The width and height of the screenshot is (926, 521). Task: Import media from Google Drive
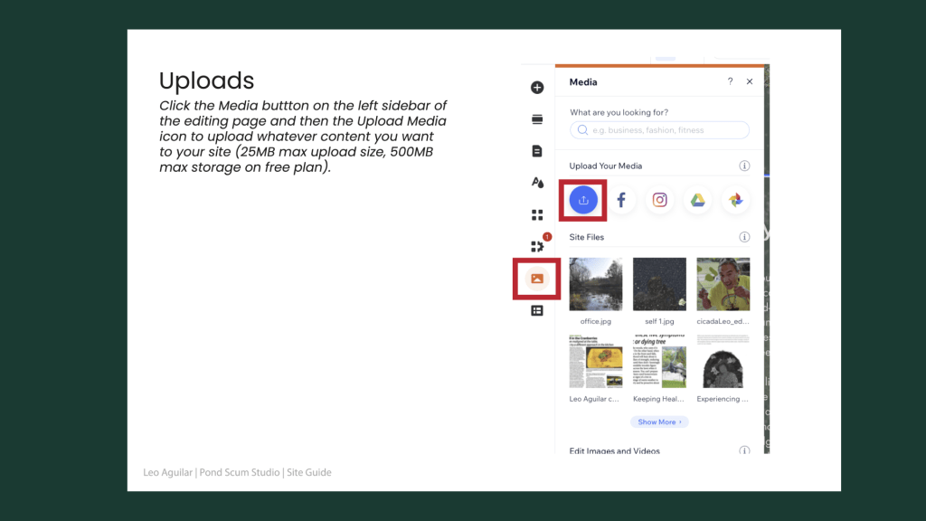(x=698, y=200)
